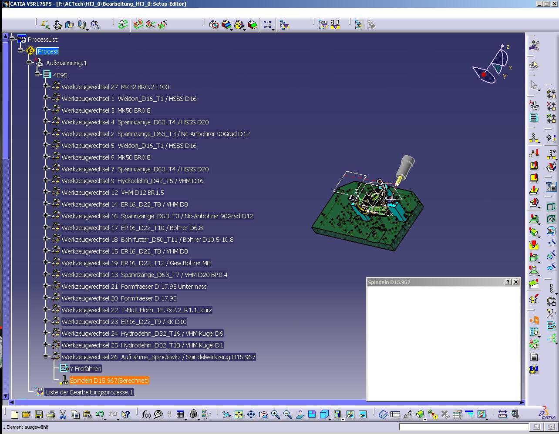Screen dimensions: 559x434
Task: Collapse the Werkzeugwechsel.26 node
Action: [x=46, y=356]
